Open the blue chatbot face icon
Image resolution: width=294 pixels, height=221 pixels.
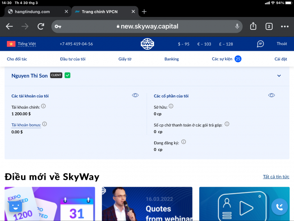15,207
